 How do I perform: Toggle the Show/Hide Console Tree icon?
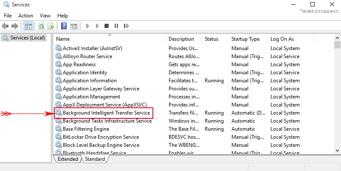tap(28, 26)
